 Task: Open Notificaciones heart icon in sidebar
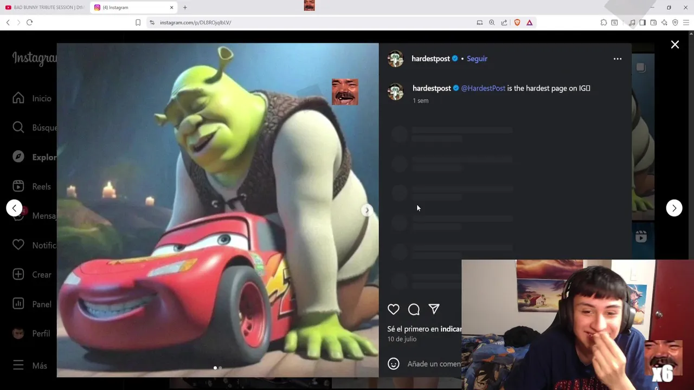pos(18,245)
